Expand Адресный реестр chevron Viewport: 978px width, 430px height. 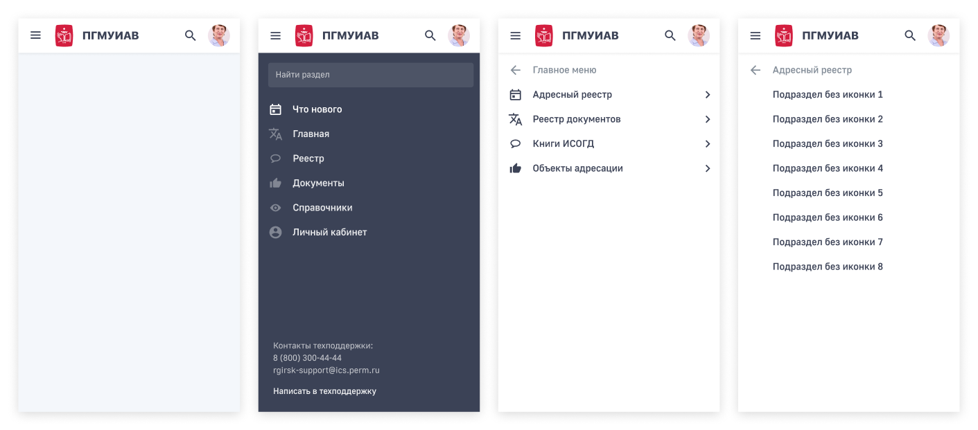click(708, 95)
